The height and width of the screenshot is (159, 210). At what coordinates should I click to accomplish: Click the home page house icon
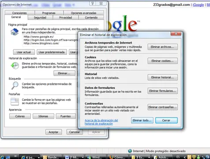tap(15, 32)
